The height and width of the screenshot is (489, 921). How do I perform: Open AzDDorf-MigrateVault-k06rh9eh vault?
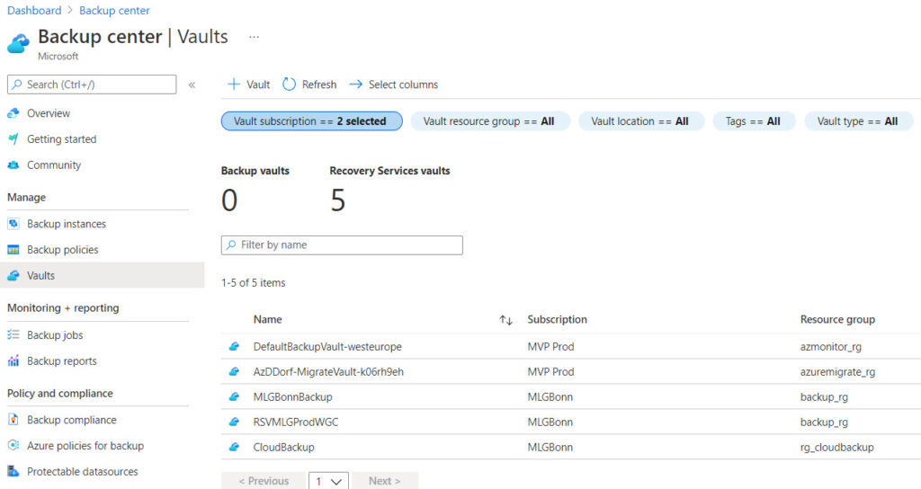pyautogui.click(x=328, y=371)
